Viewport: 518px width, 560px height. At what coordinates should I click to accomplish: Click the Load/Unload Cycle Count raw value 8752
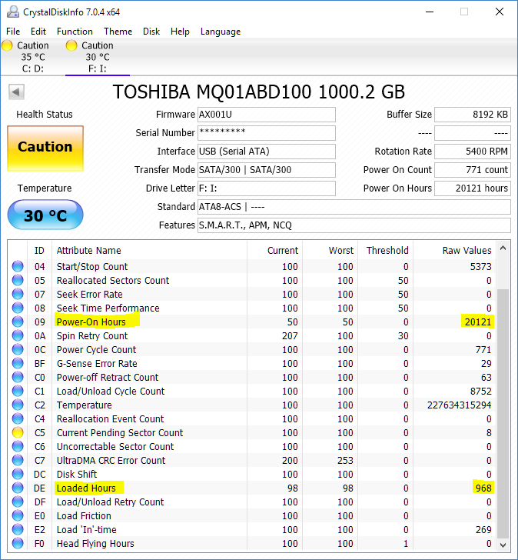[480, 391]
